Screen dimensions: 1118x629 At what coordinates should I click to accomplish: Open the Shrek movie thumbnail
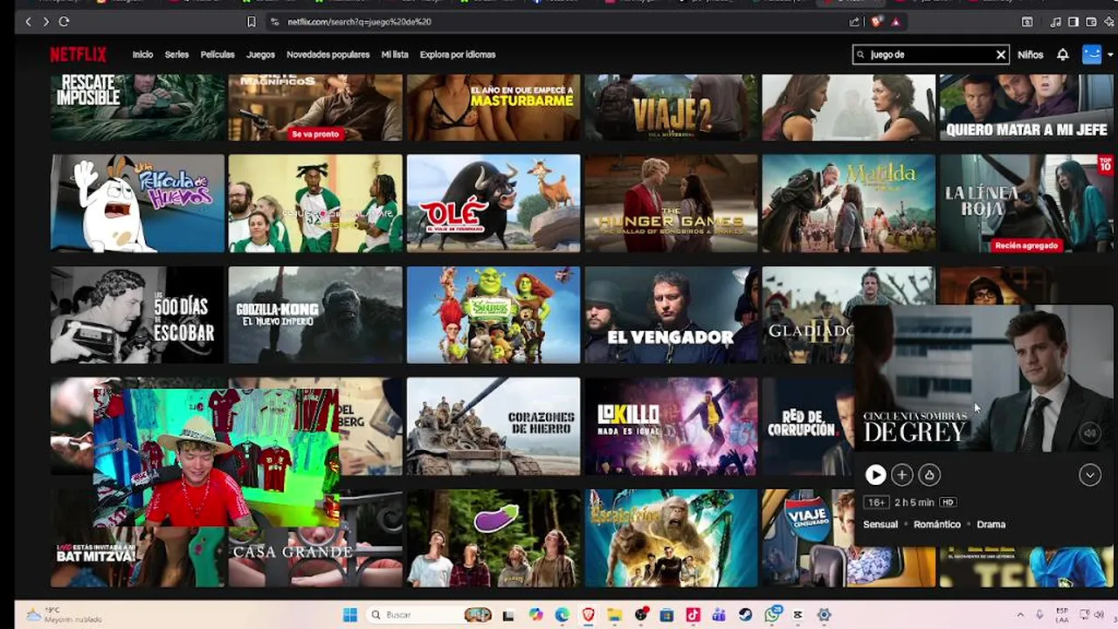493,314
